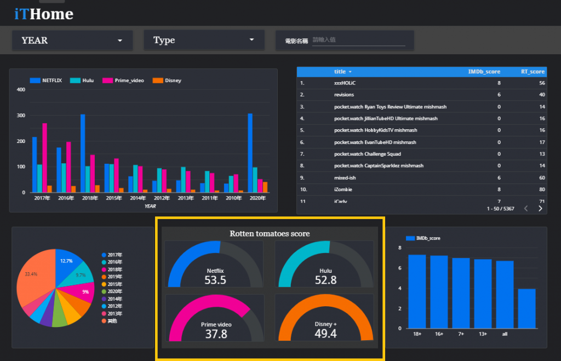Click the Hulu legend color square

pos(75,81)
